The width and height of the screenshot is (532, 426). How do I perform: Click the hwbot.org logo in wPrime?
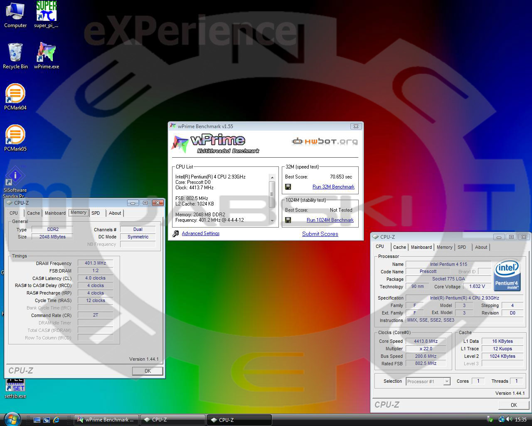pyautogui.click(x=325, y=141)
